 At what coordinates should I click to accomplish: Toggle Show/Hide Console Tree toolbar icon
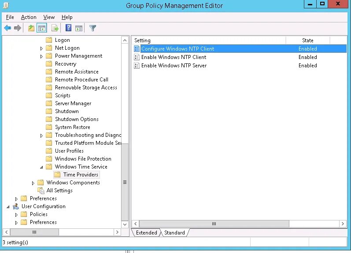(42, 28)
